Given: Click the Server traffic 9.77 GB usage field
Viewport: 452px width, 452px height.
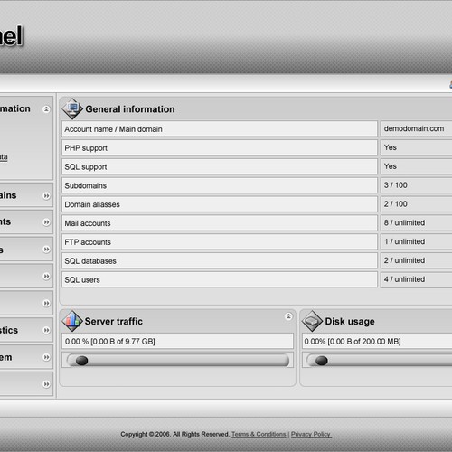Looking at the screenshot, I should 177,342.
